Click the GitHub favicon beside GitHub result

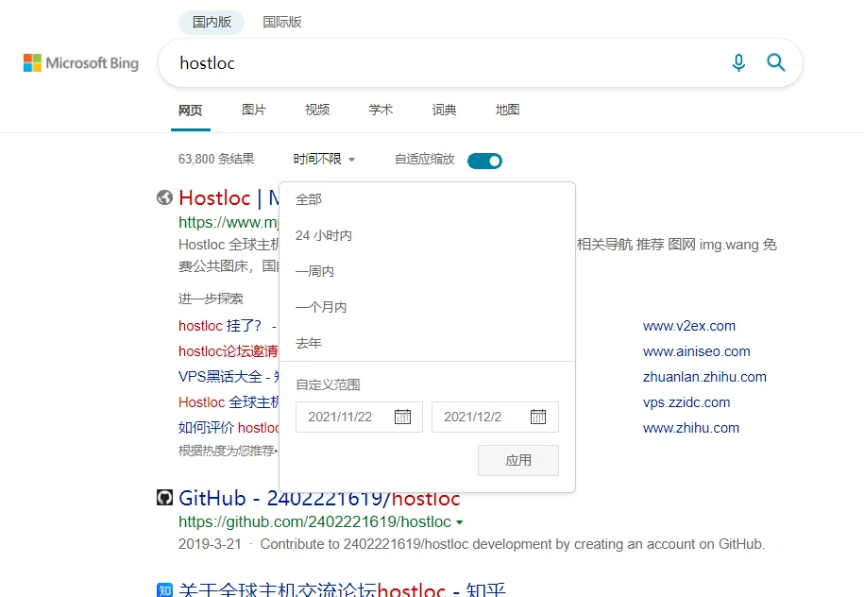tap(164, 497)
